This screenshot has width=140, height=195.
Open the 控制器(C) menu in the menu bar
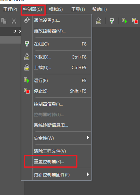[x=32, y=9]
